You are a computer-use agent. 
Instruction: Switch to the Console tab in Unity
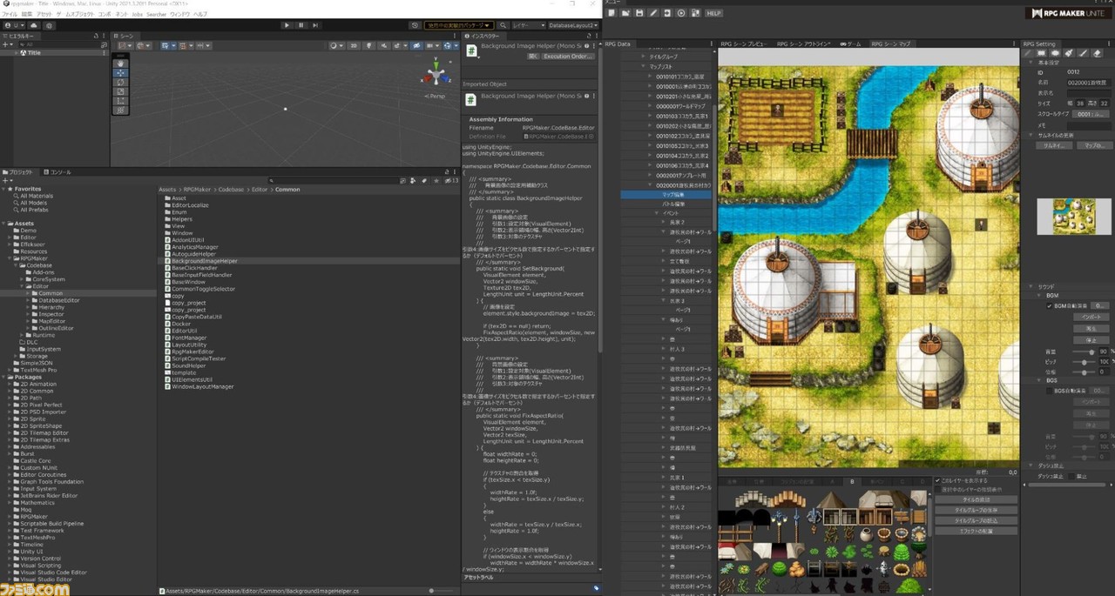pos(57,172)
